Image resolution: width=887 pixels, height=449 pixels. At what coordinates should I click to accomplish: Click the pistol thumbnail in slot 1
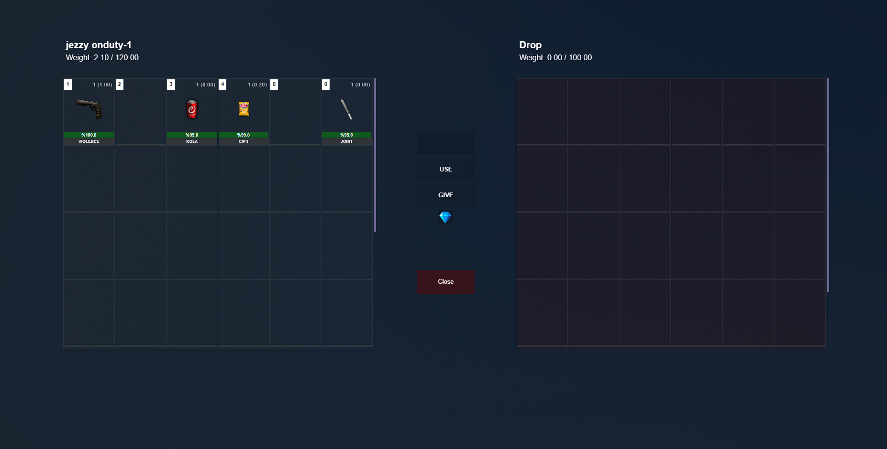pos(89,109)
